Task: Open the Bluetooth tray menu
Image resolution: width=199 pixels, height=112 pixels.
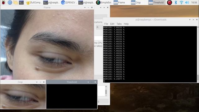Action: pyautogui.click(x=176, y=2)
